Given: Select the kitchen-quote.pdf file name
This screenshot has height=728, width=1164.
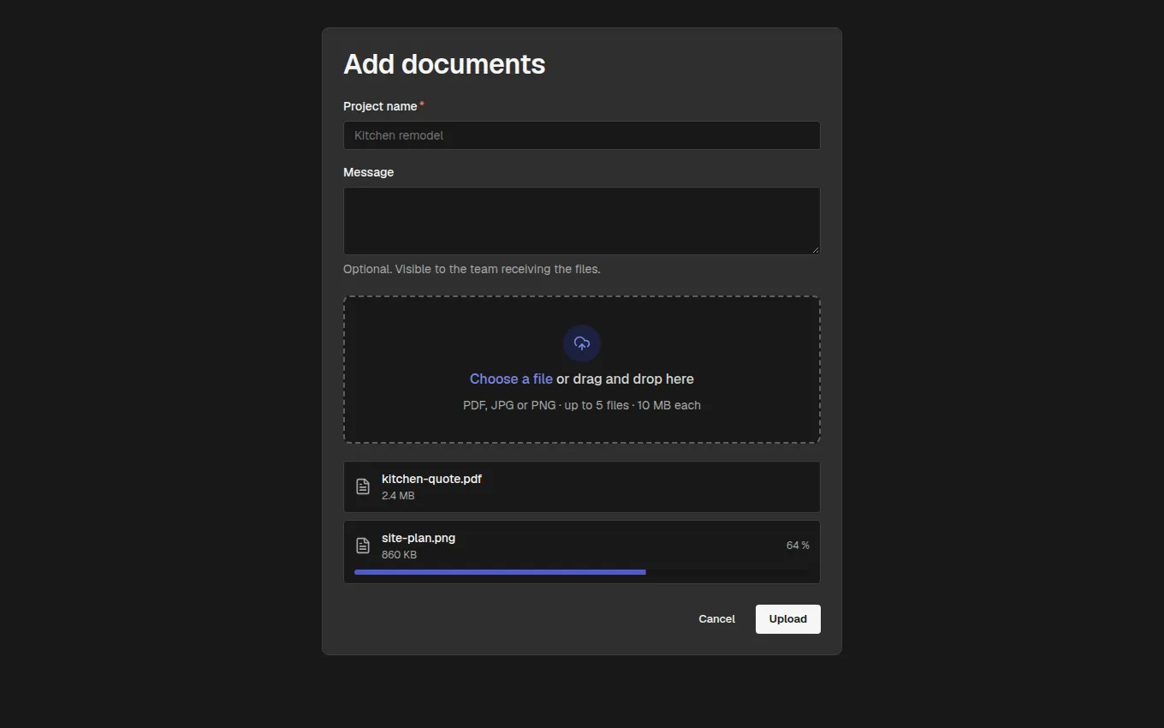Looking at the screenshot, I should (431, 479).
